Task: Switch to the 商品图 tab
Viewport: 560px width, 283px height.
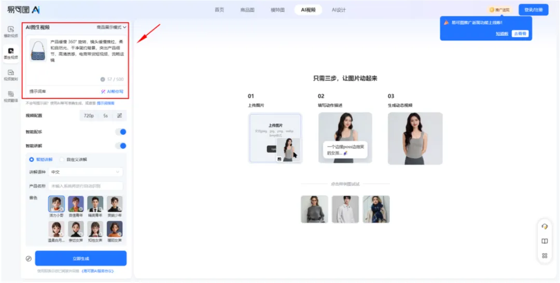Action: [x=247, y=10]
